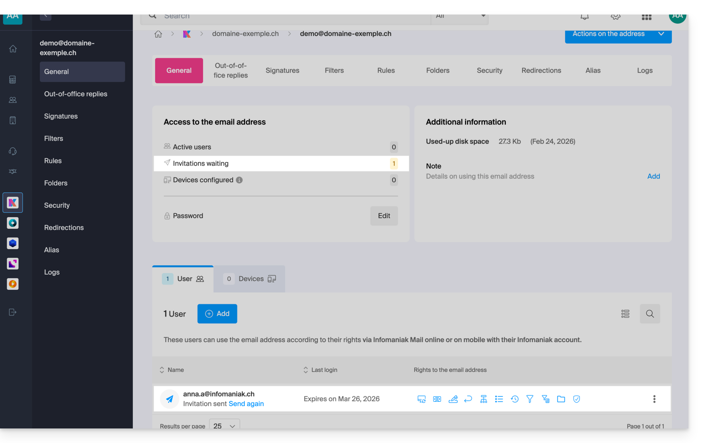Open the list view settings icon
The image size is (703, 443).
(625, 314)
